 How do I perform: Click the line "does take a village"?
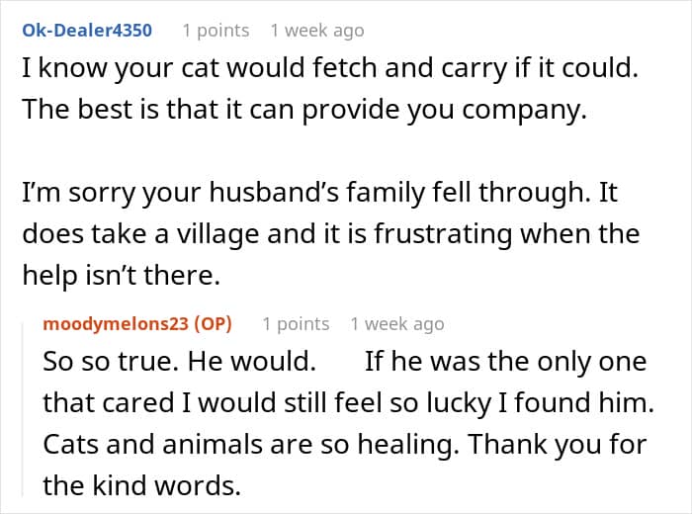(x=331, y=235)
